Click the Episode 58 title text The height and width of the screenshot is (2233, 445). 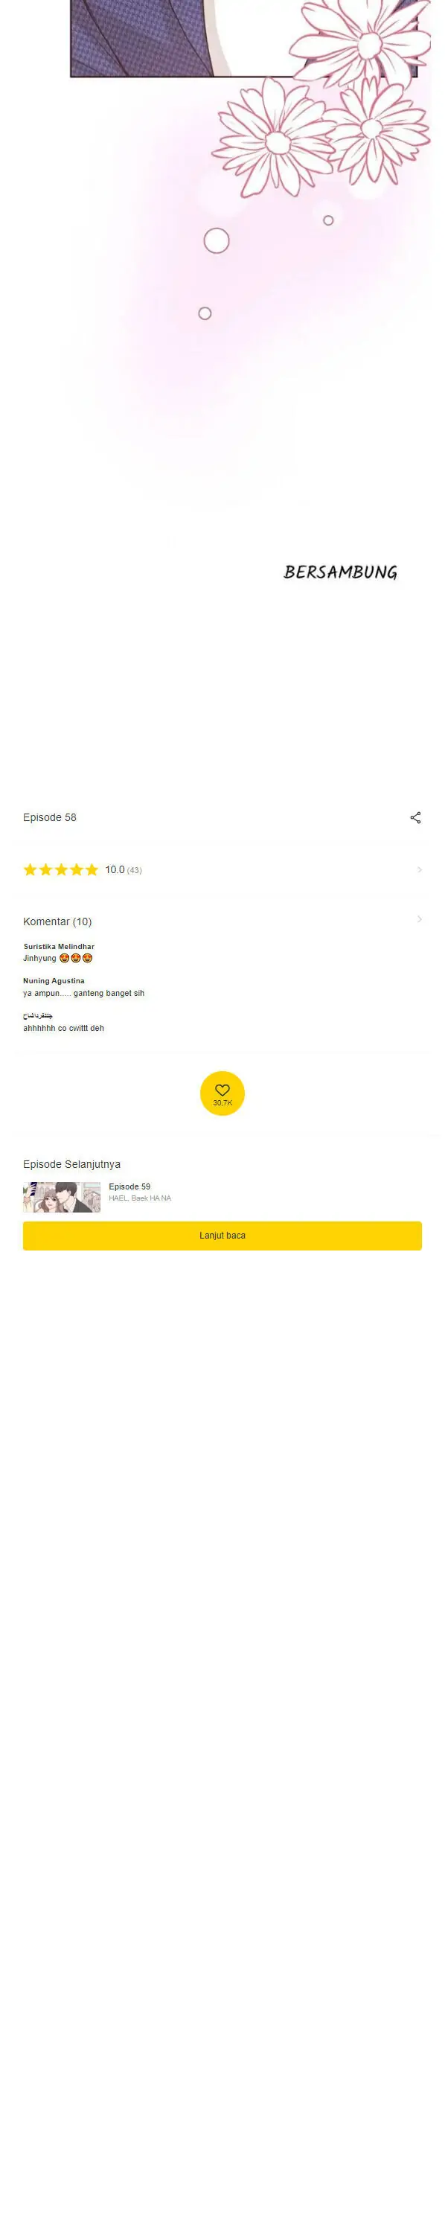(x=49, y=817)
